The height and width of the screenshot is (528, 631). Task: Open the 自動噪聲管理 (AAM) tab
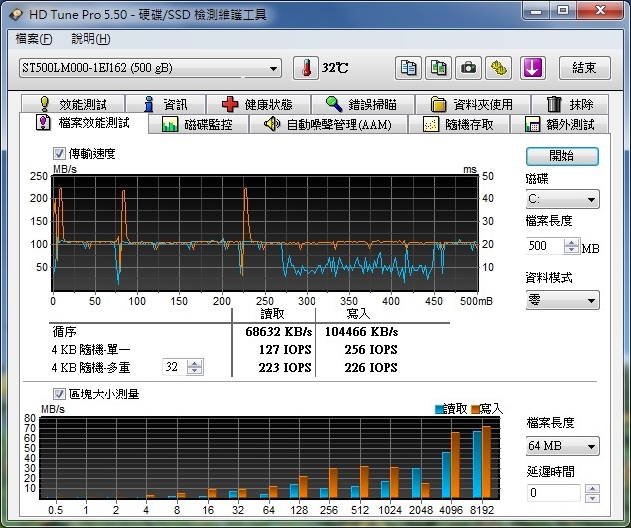click(x=328, y=125)
